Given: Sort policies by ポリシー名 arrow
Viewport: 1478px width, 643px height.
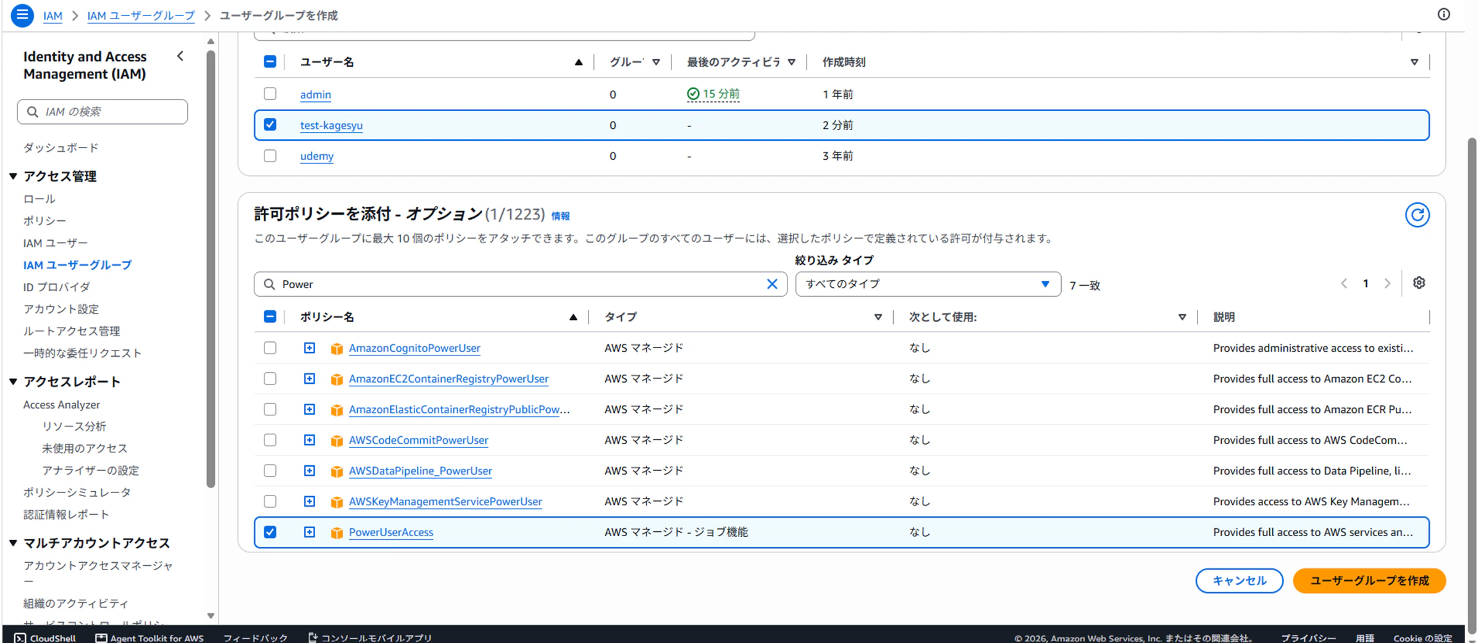Looking at the screenshot, I should 573,317.
